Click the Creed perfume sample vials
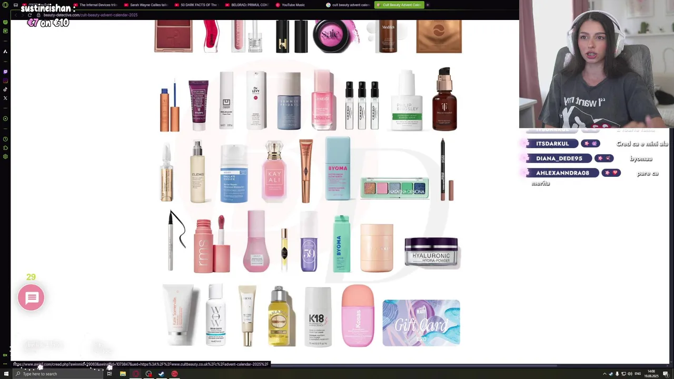 click(362, 105)
